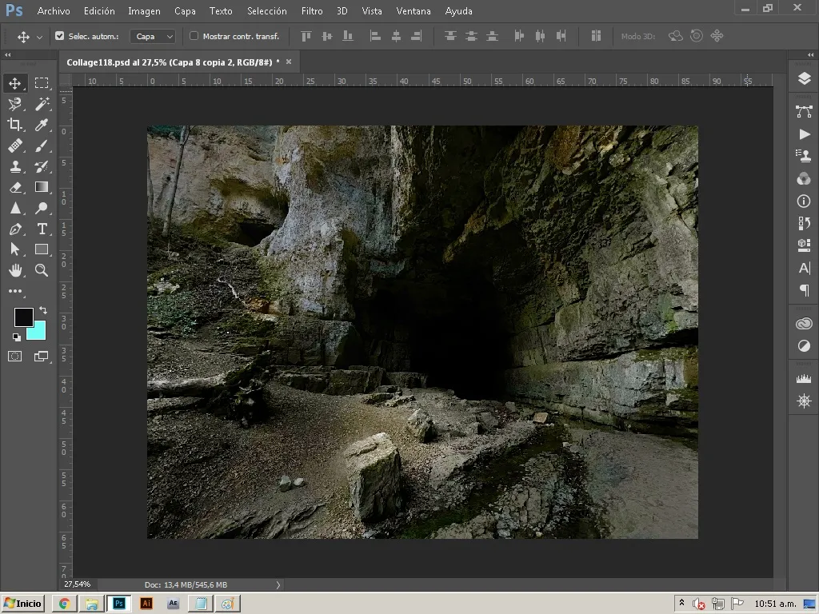819x614 pixels.
Task: Open the Info panel icon
Action: pyautogui.click(x=804, y=201)
